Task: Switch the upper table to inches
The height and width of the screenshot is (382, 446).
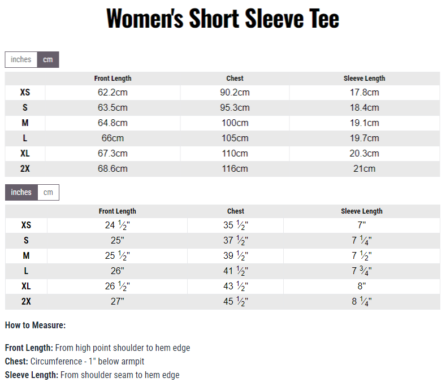Action: click(x=21, y=59)
